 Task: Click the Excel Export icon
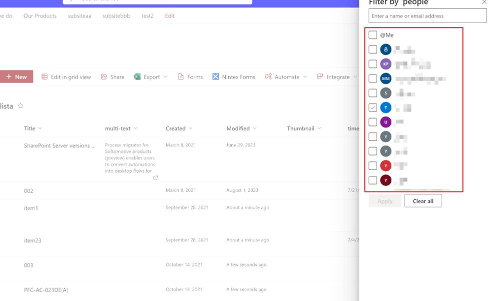tap(137, 76)
